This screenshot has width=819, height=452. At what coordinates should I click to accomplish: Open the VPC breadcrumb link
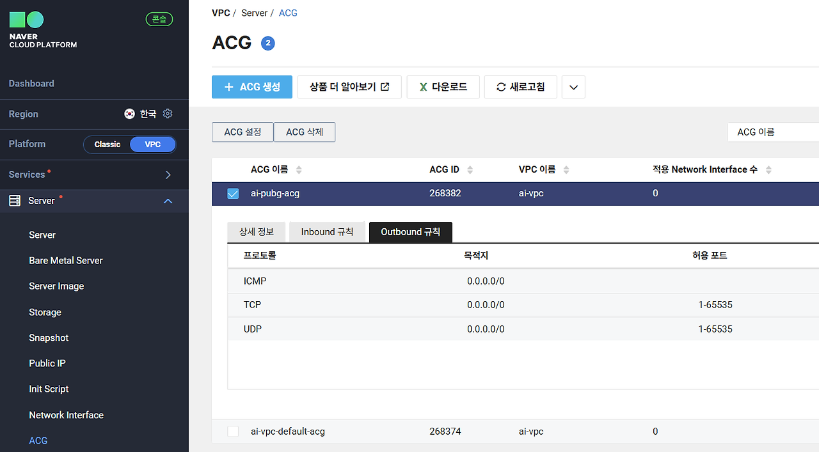pos(221,13)
